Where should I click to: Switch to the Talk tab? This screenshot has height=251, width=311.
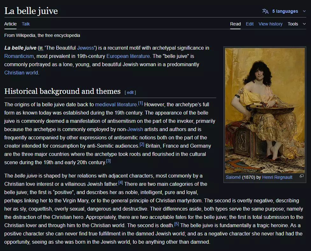click(x=25, y=24)
